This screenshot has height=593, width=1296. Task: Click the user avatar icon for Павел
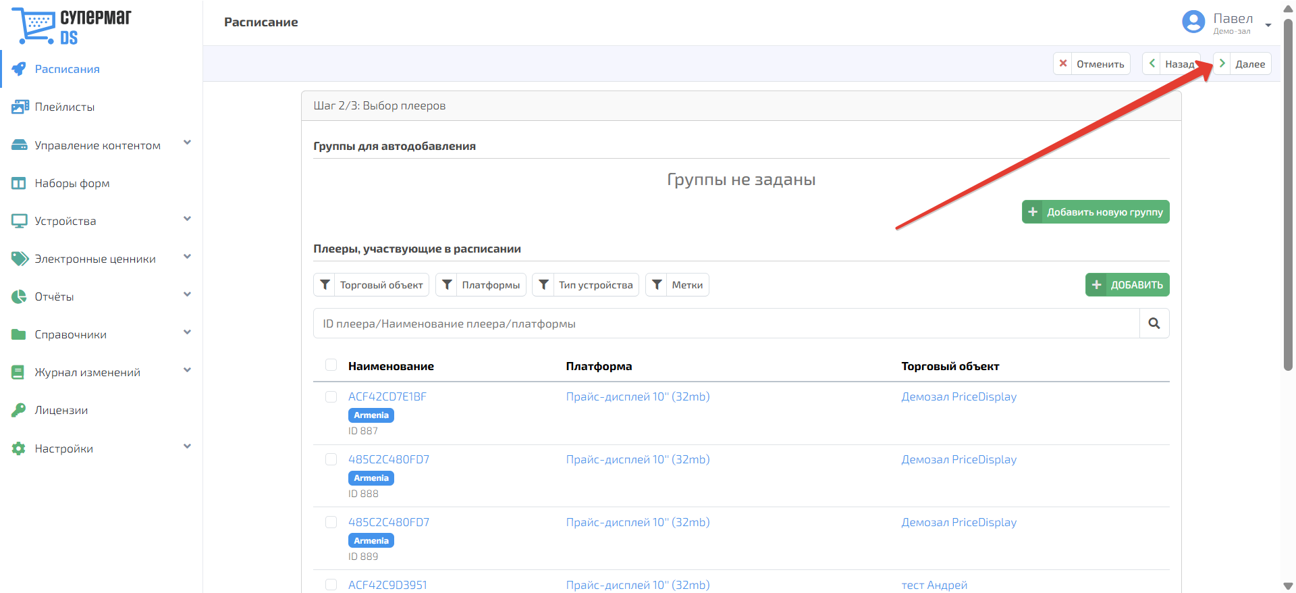click(x=1193, y=22)
